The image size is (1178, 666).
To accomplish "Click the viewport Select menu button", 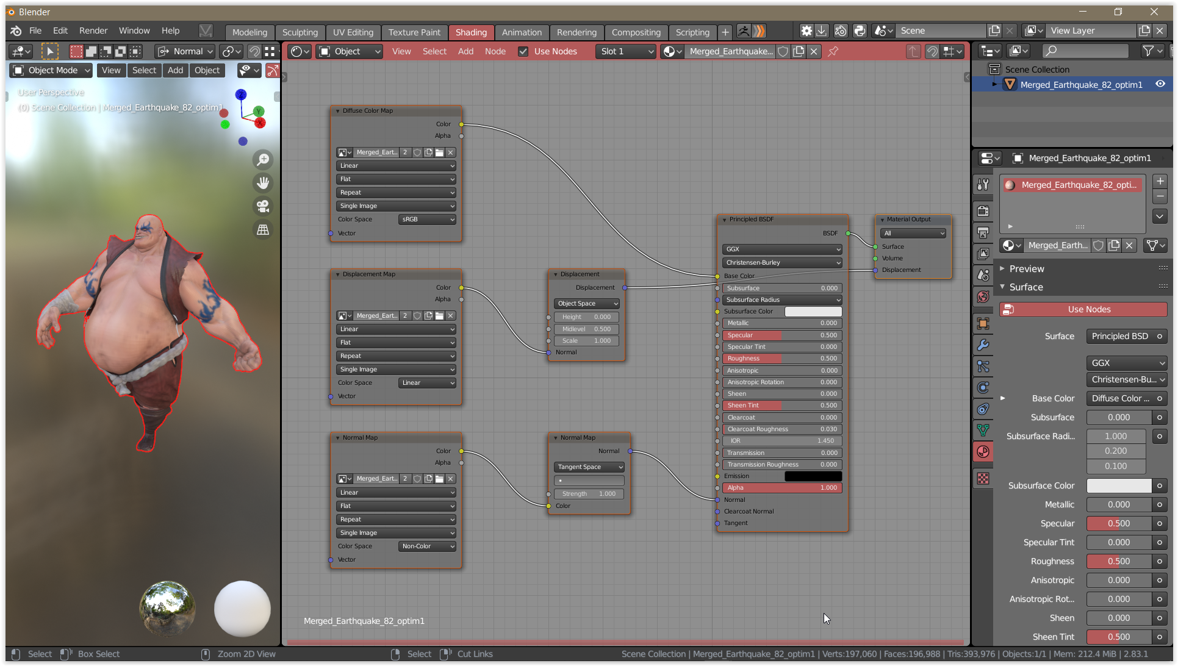I will 144,70.
